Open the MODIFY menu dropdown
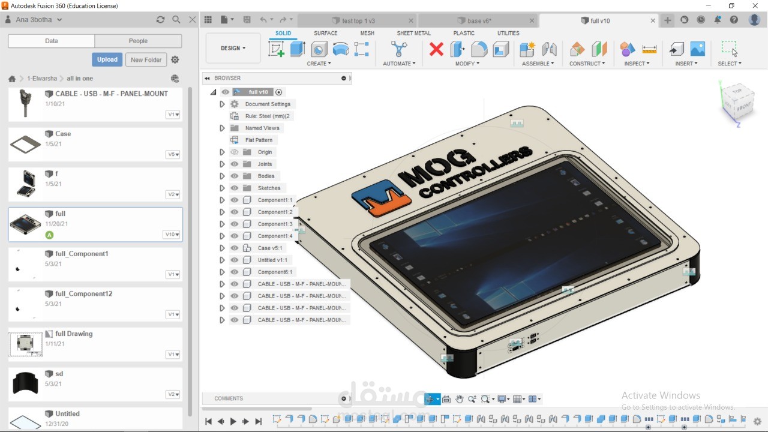Viewport: 768px width, 432px height. point(467,64)
